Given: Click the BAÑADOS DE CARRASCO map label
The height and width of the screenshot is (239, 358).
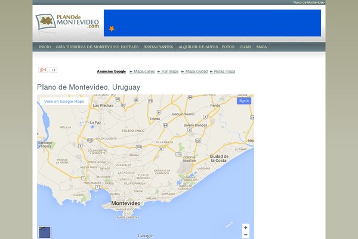Looking at the screenshot, I should 162,171.
